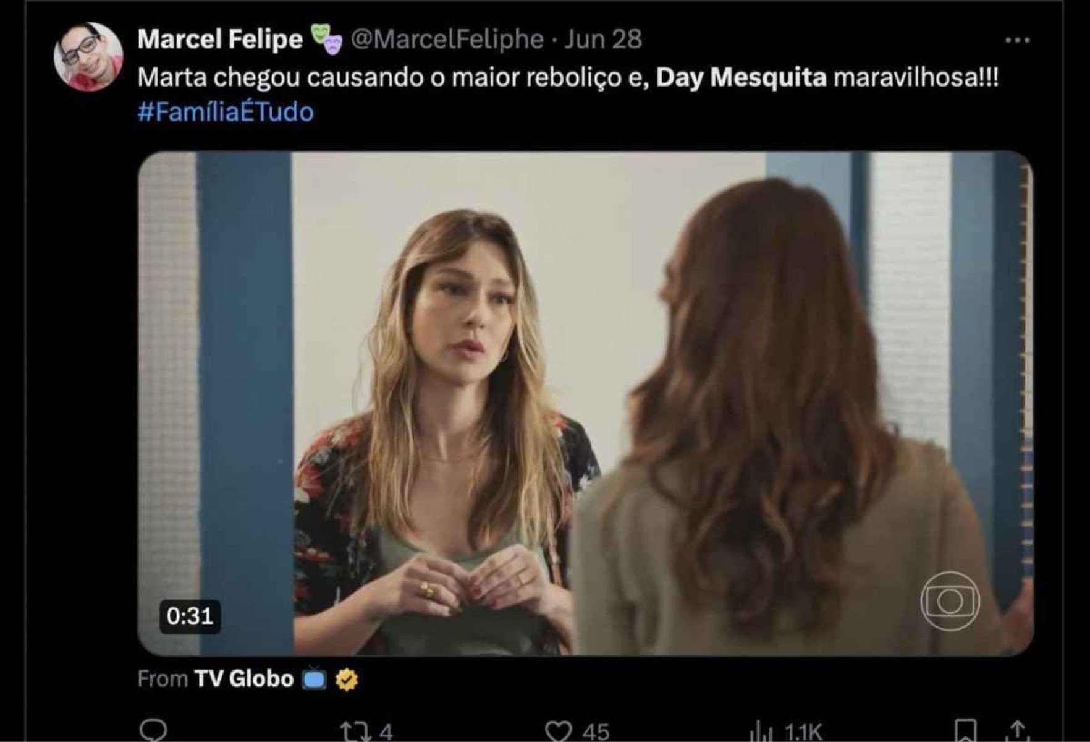Viewport: 1090px width, 742px height.
Task: Click the Globo logo watermark on video
Action: 950,601
